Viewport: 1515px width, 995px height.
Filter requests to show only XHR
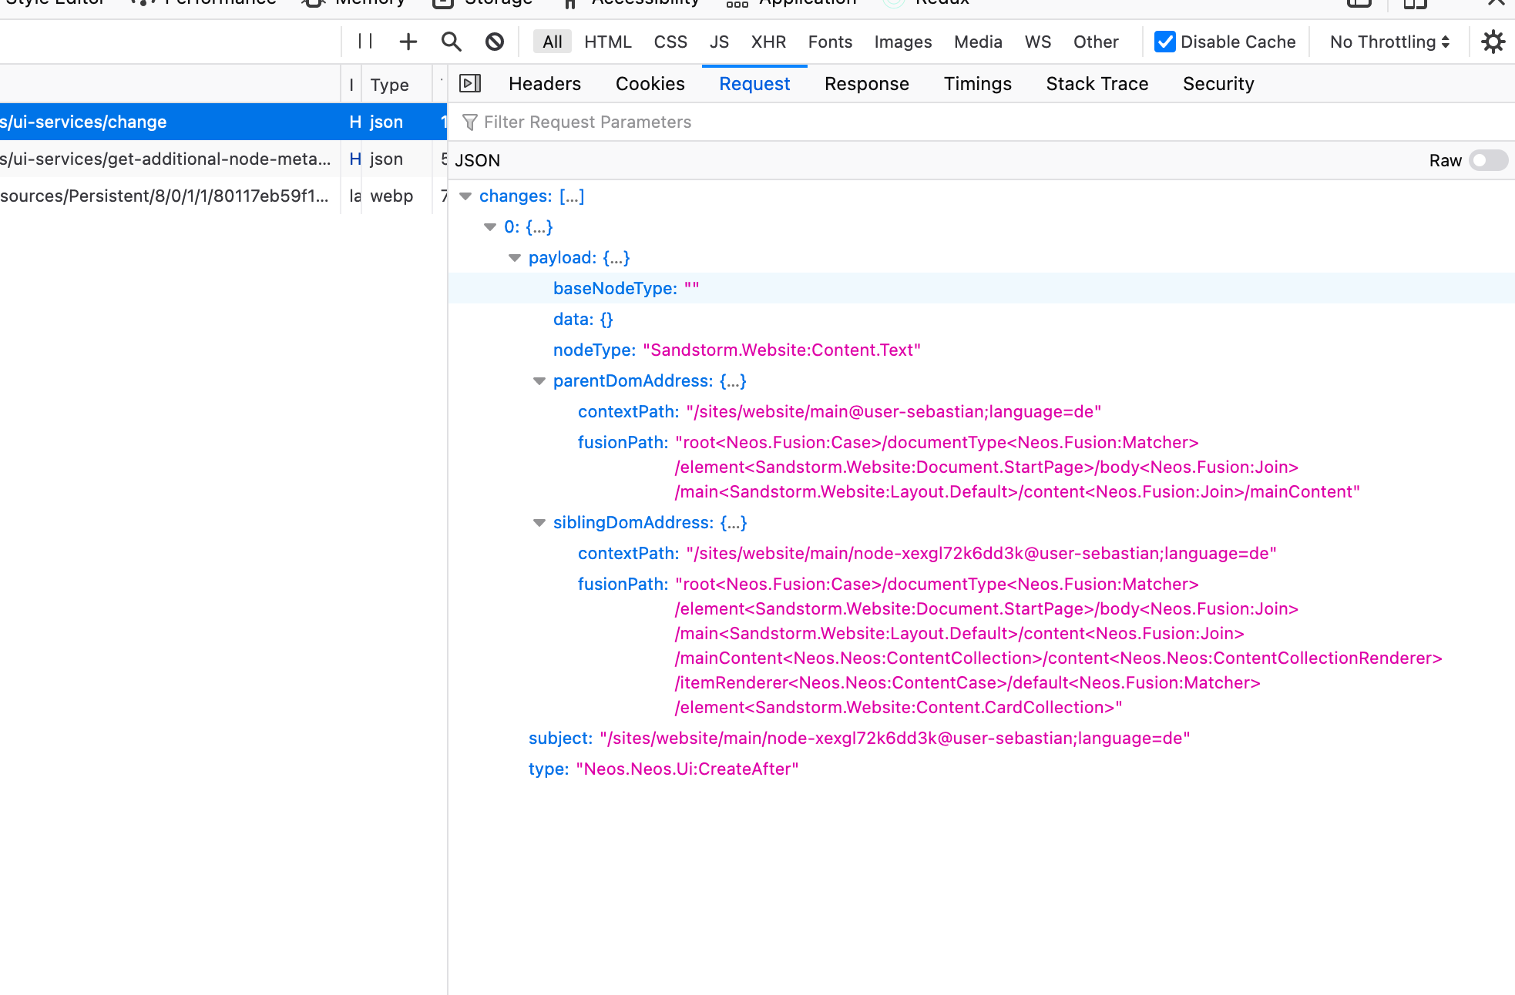768,42
